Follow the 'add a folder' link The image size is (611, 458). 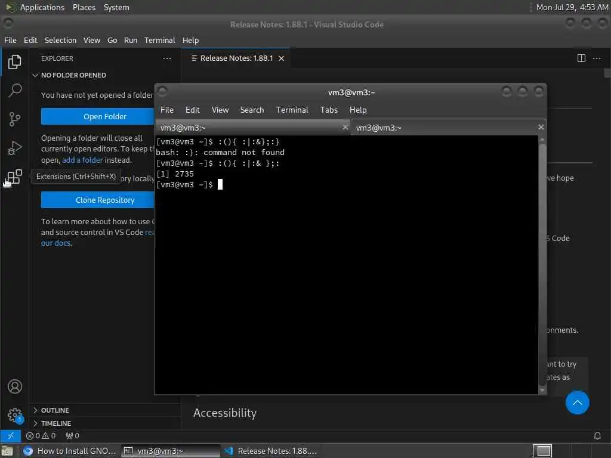(82, 160)
